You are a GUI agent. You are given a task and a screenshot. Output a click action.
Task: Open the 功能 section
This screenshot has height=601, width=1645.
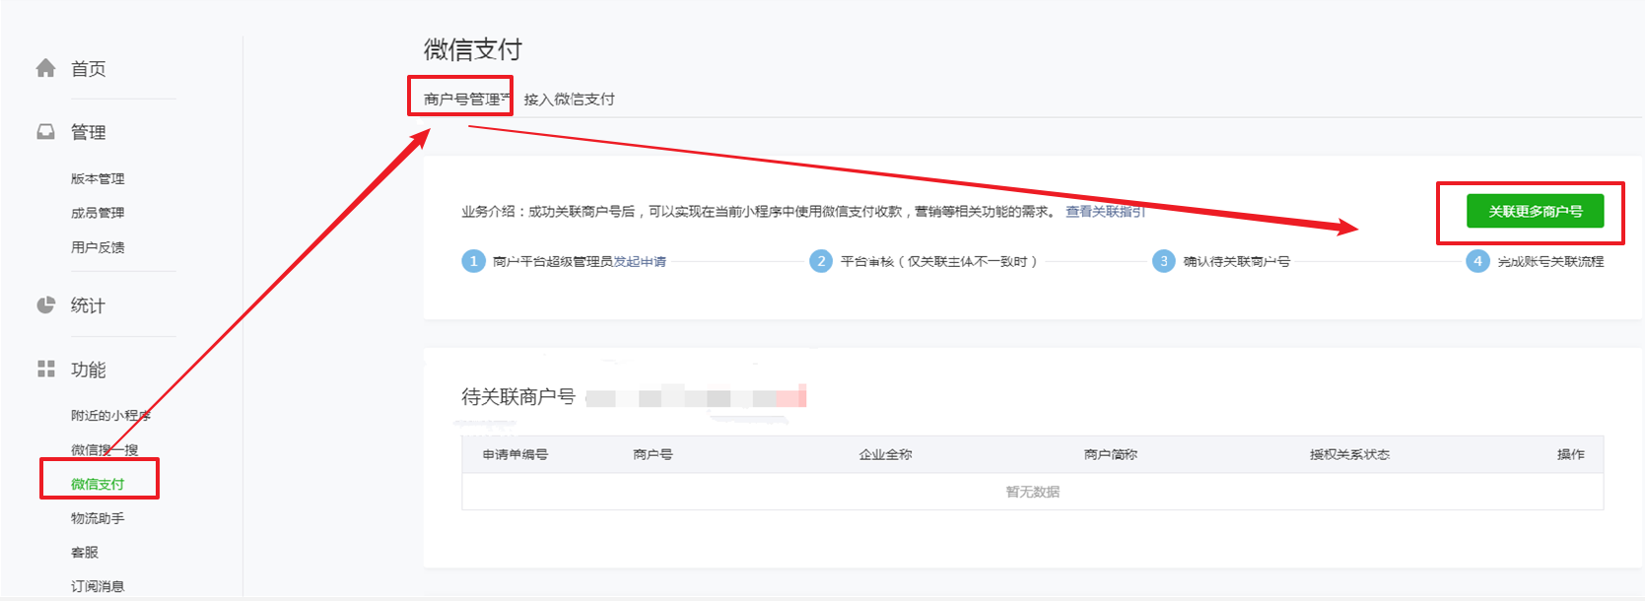pos(88,369)
